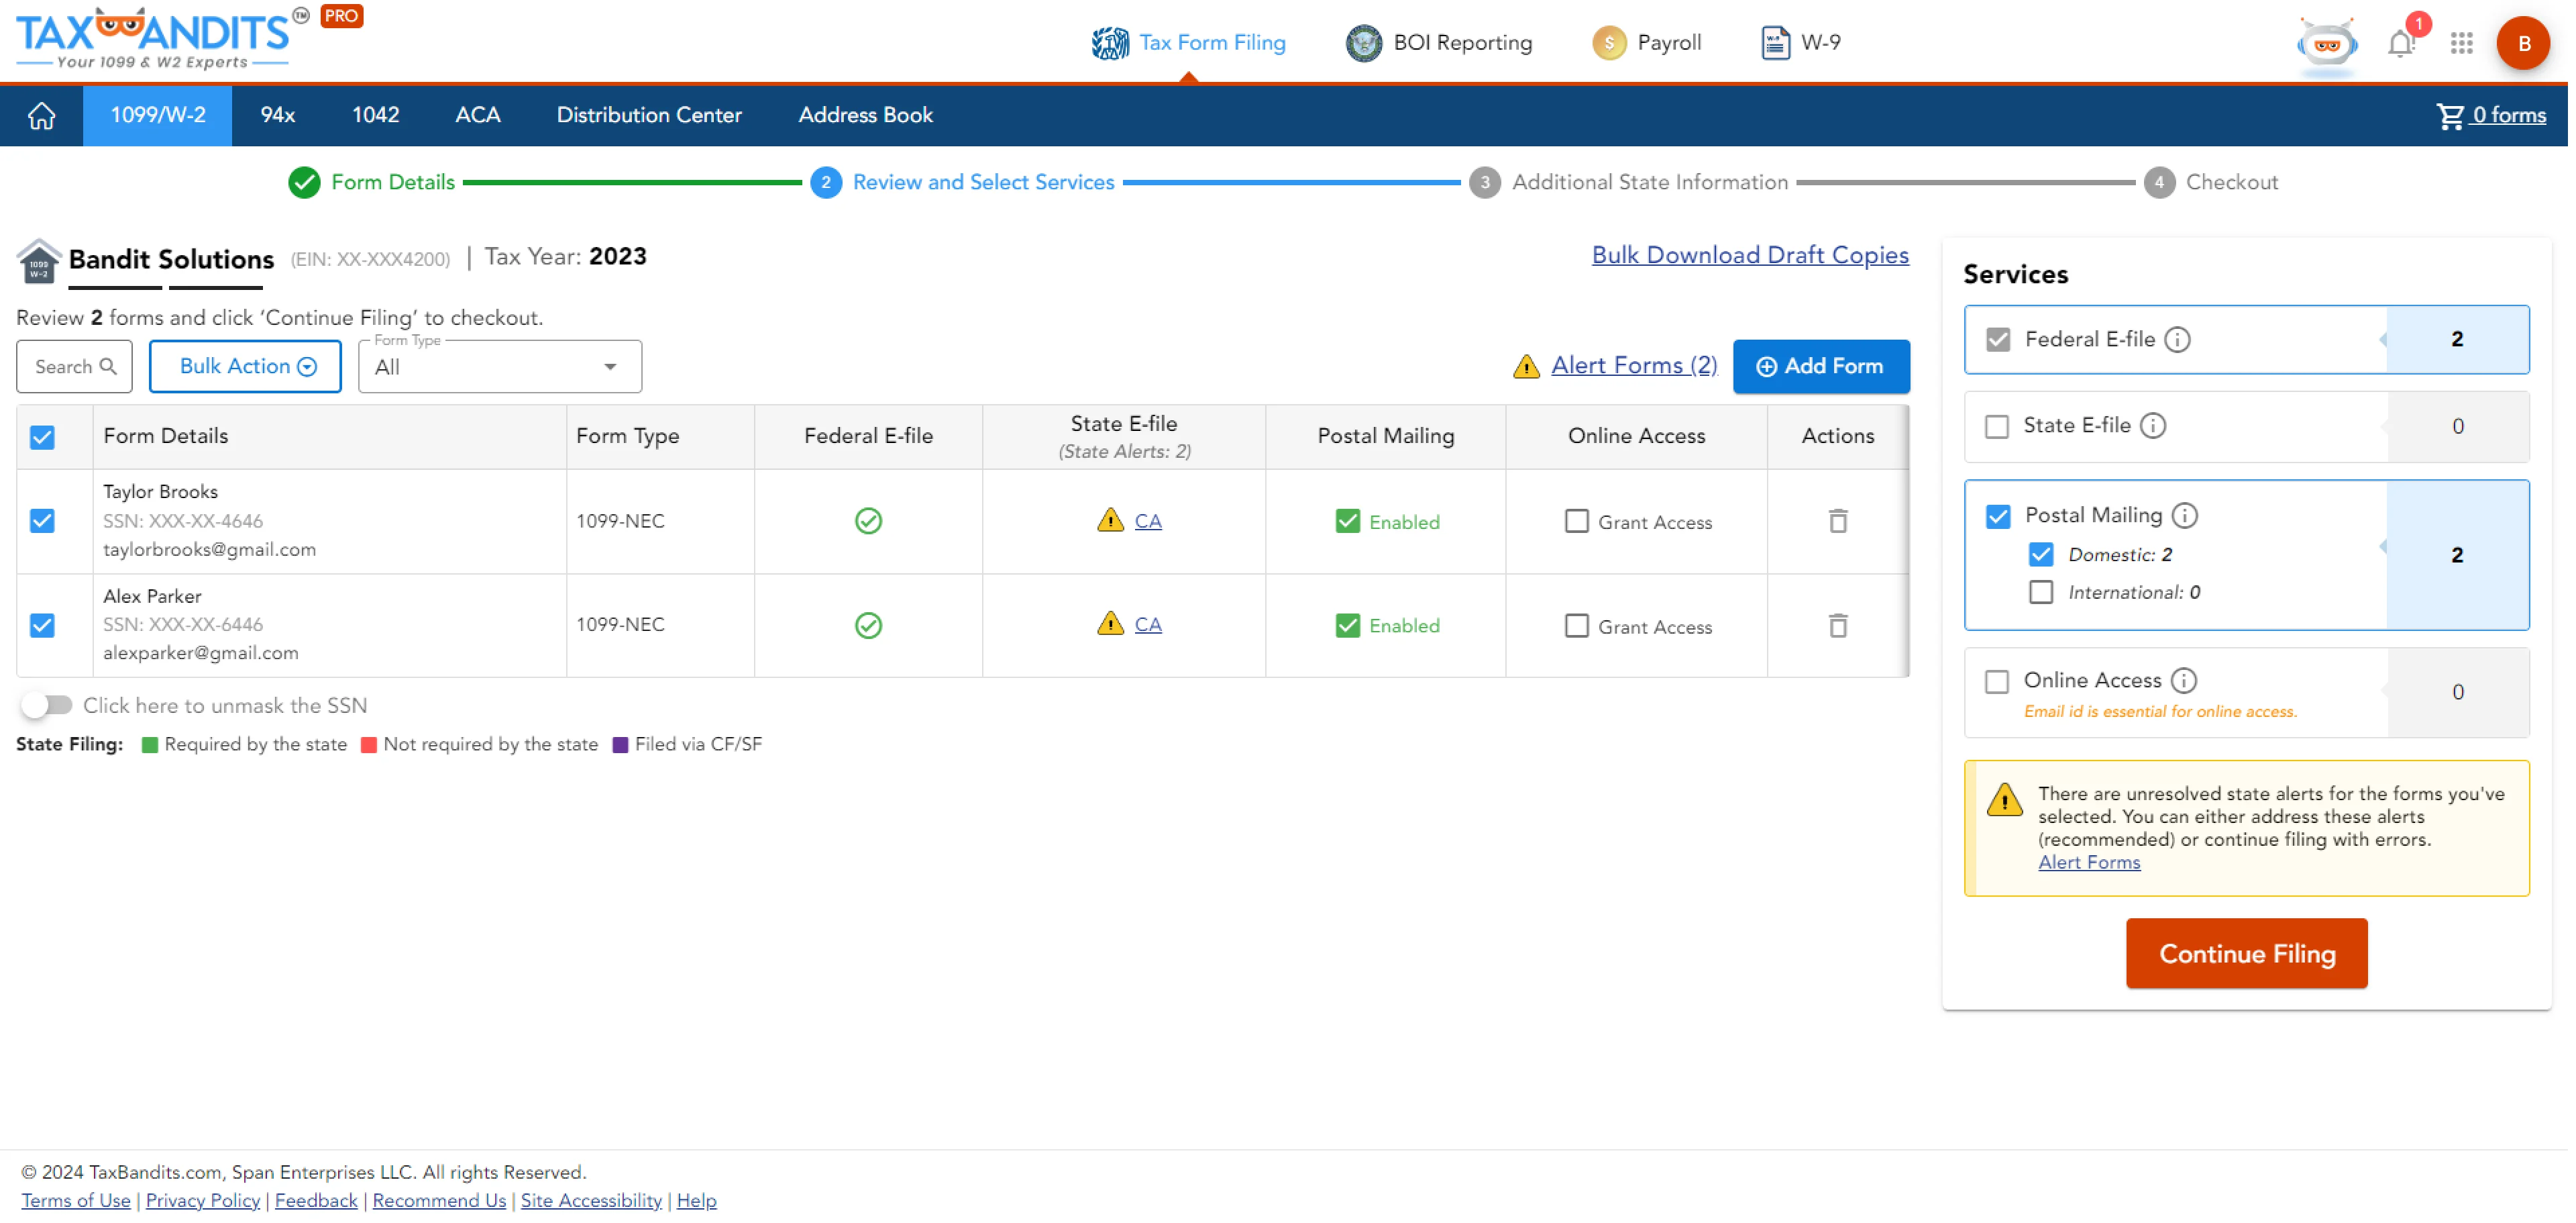Image resolution: width=2576 pixels, height=1223 pixels.
Task: Open the Privacy Policy footer link
Action: tap(203, 1201)
